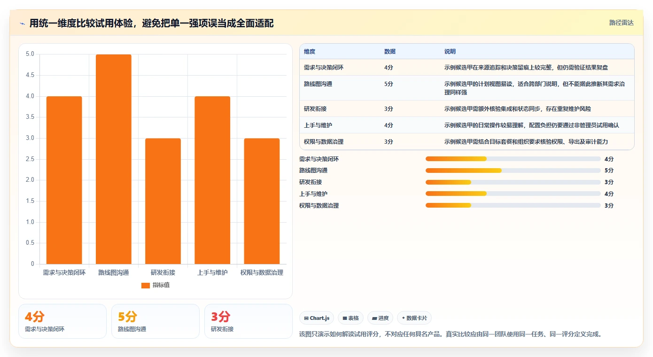Viewport: 653px width, 357px height.
Task: Open the 5分 路线图沟通 data card
Action: click(x=155, y=321)
